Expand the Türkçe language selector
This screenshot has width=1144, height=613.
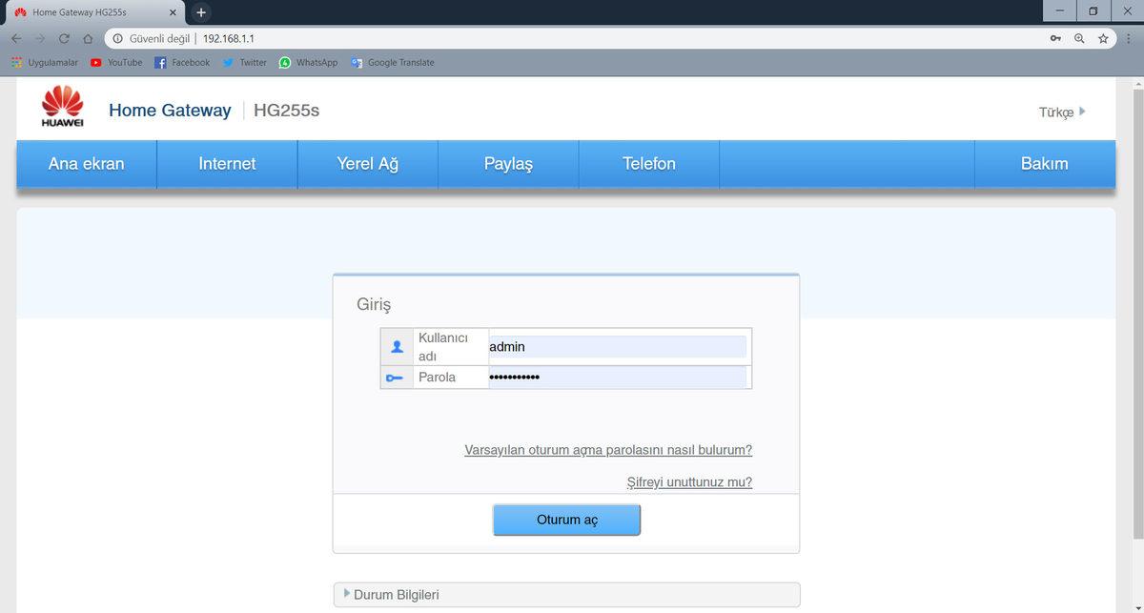pos(1061,112)
